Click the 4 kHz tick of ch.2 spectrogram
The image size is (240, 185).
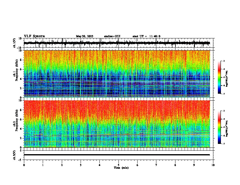point(21,129)
